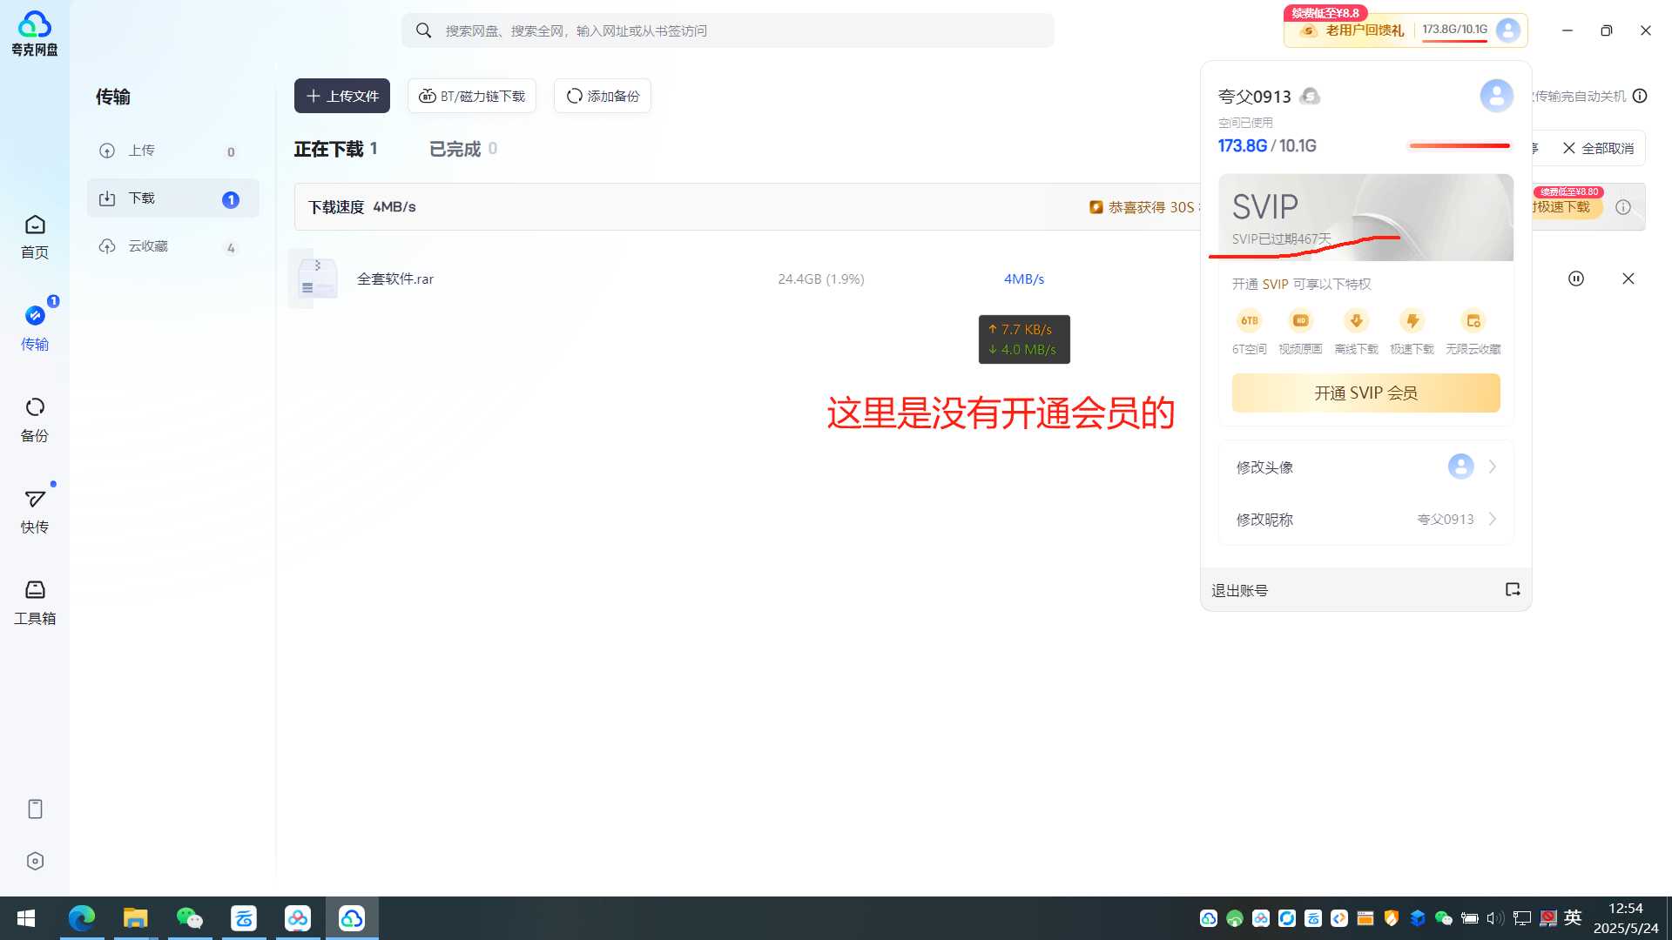
Task: Click cloud badge next to 夸父0913
Action: click(1310, 97)
